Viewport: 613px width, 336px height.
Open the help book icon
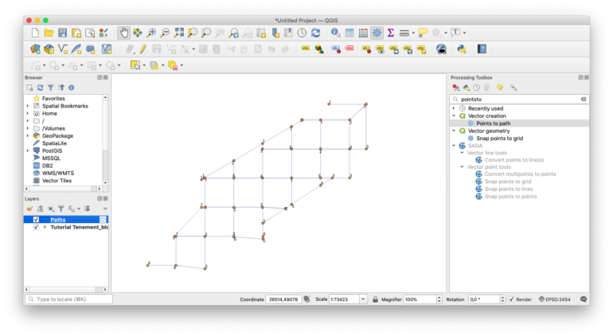[x=482, y=49]
